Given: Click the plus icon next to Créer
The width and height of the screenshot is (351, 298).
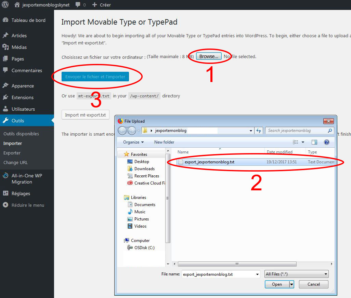Looking at the screenshot, I should click(94, 5).
